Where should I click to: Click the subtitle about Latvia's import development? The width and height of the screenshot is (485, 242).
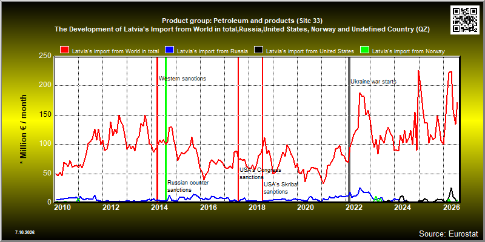(x=242, y=29)
